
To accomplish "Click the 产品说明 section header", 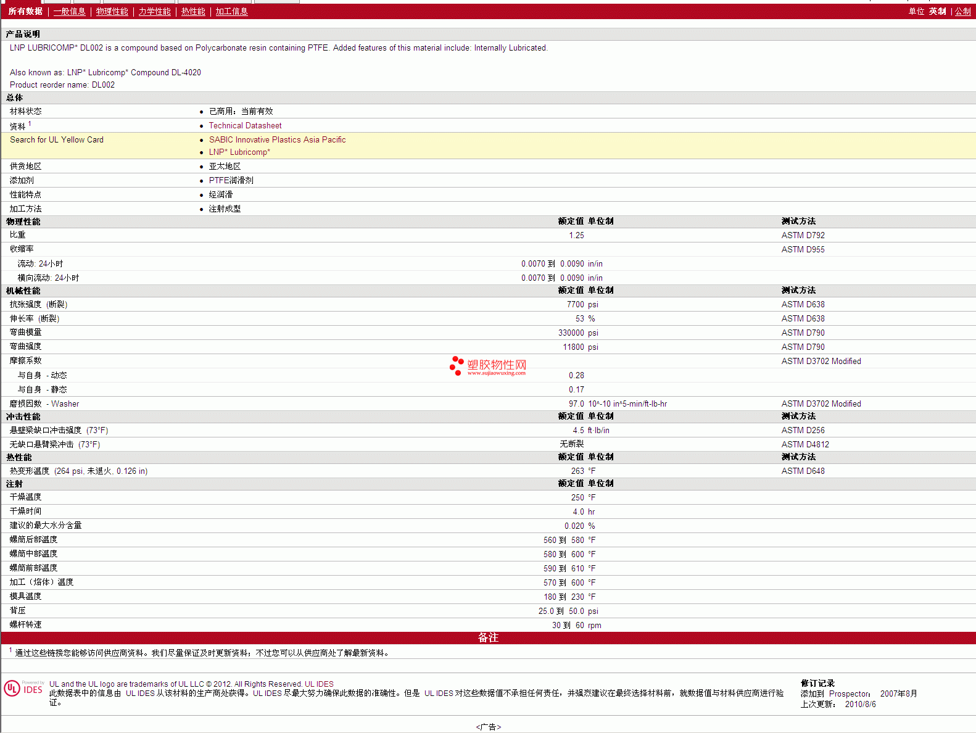I will pyautogui.click(x=23, y=34).
